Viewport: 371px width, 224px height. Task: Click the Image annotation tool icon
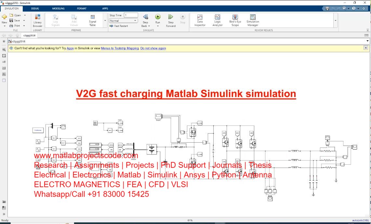(x=4, y=74)
